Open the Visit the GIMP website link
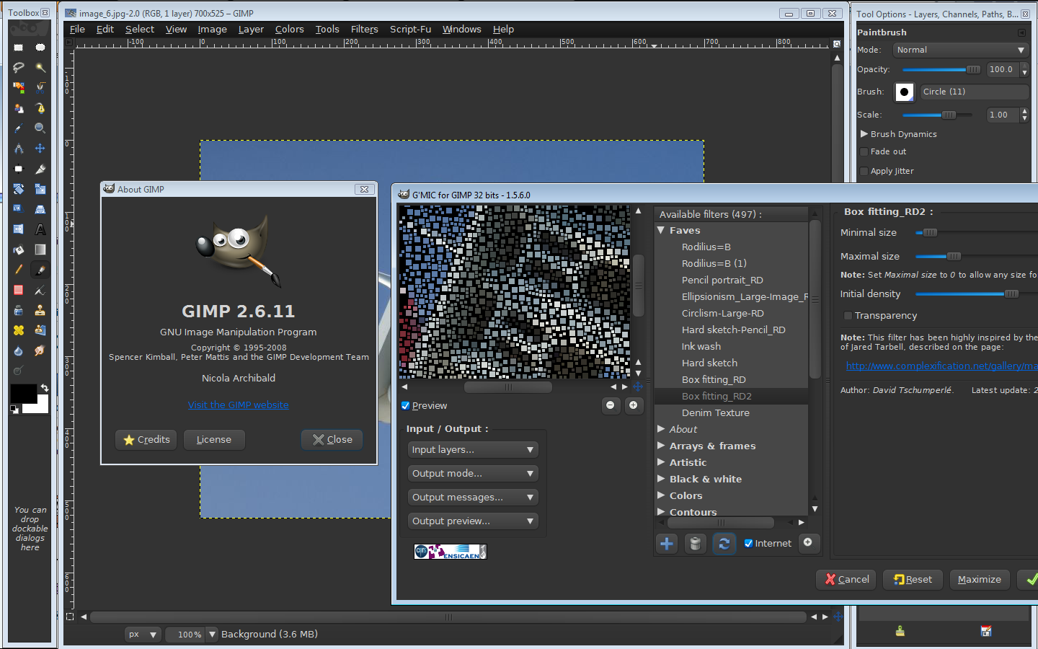This screenshot has height=649, width=1038. tap(239, 405)
